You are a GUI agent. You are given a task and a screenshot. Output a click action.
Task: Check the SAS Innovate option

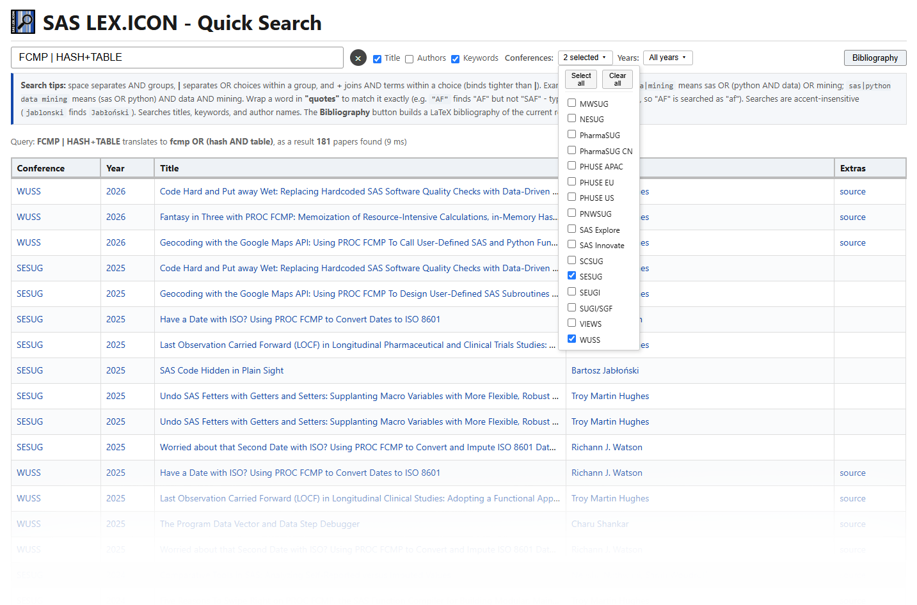coord(572,244)
